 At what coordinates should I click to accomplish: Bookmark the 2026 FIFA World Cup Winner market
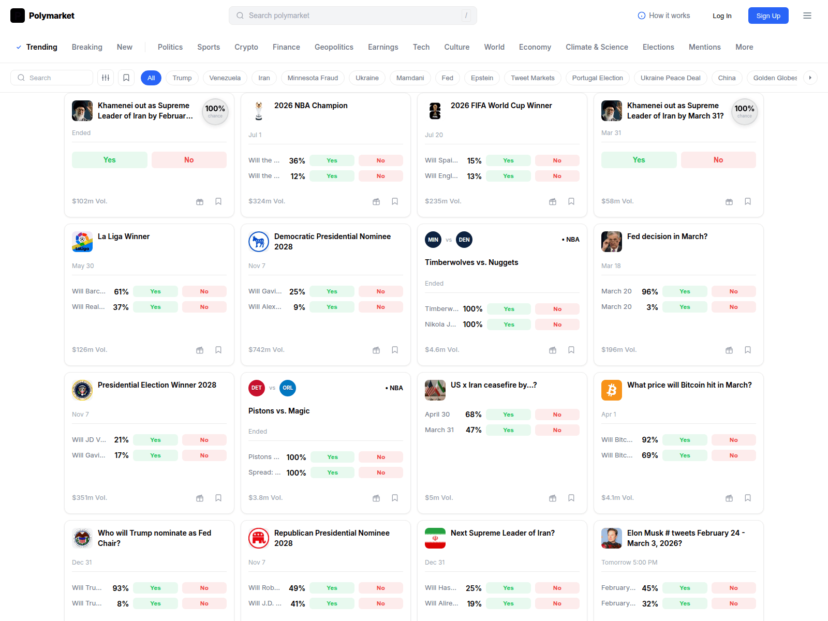point(571,201)
